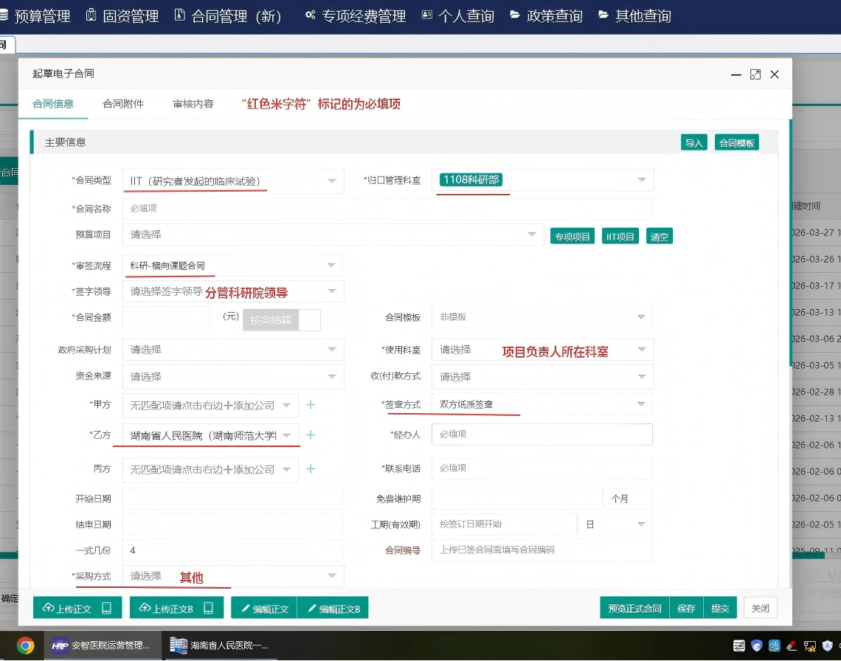841x661 pixels.
Task: Add a company with the 乙方 plus icon
Action: click(x=311, y=435)
